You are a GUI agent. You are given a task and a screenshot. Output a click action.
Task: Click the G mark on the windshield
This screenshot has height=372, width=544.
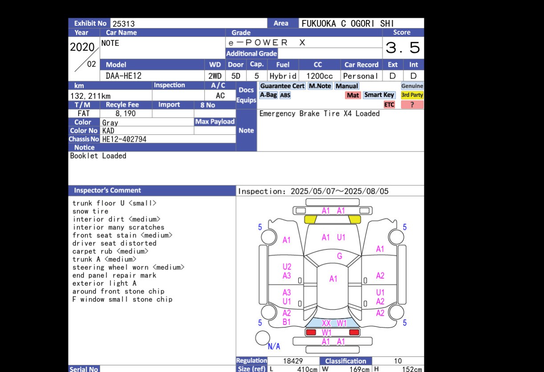339,256
